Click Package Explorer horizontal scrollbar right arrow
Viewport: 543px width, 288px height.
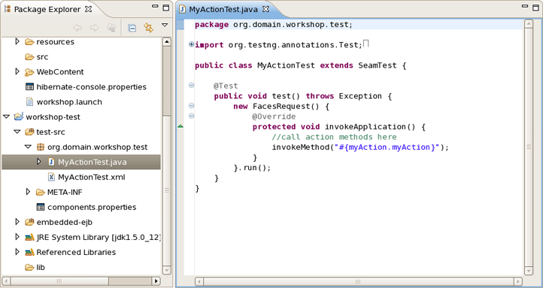(x=156, y=280)
